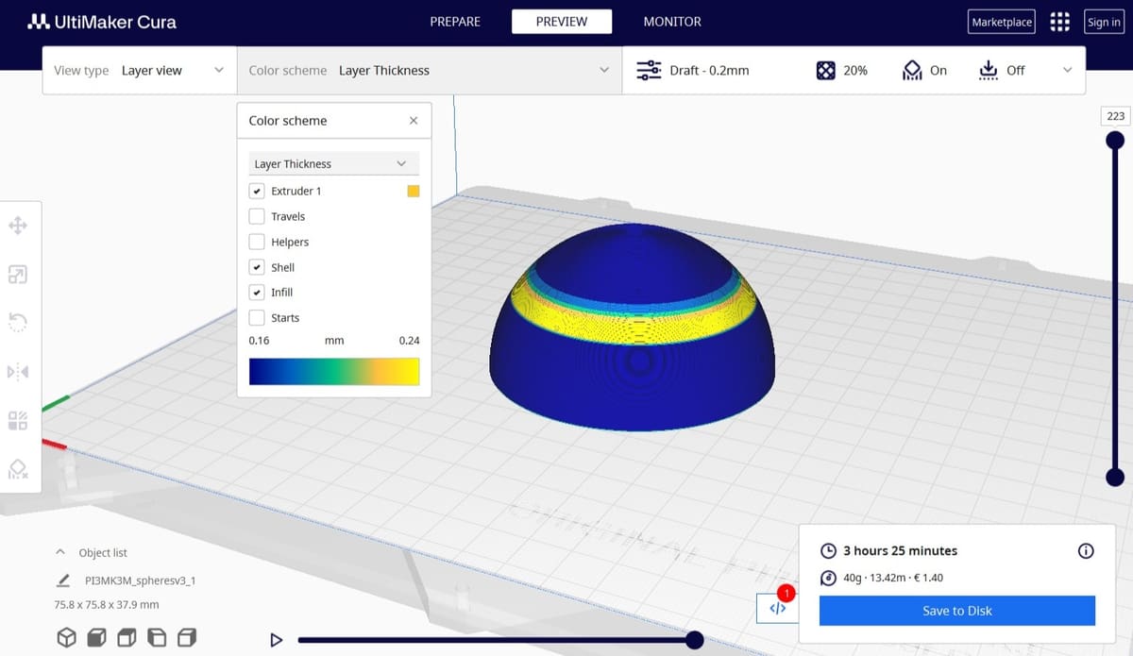
Task: Enable the Travels checkbox
Action: 257,216
